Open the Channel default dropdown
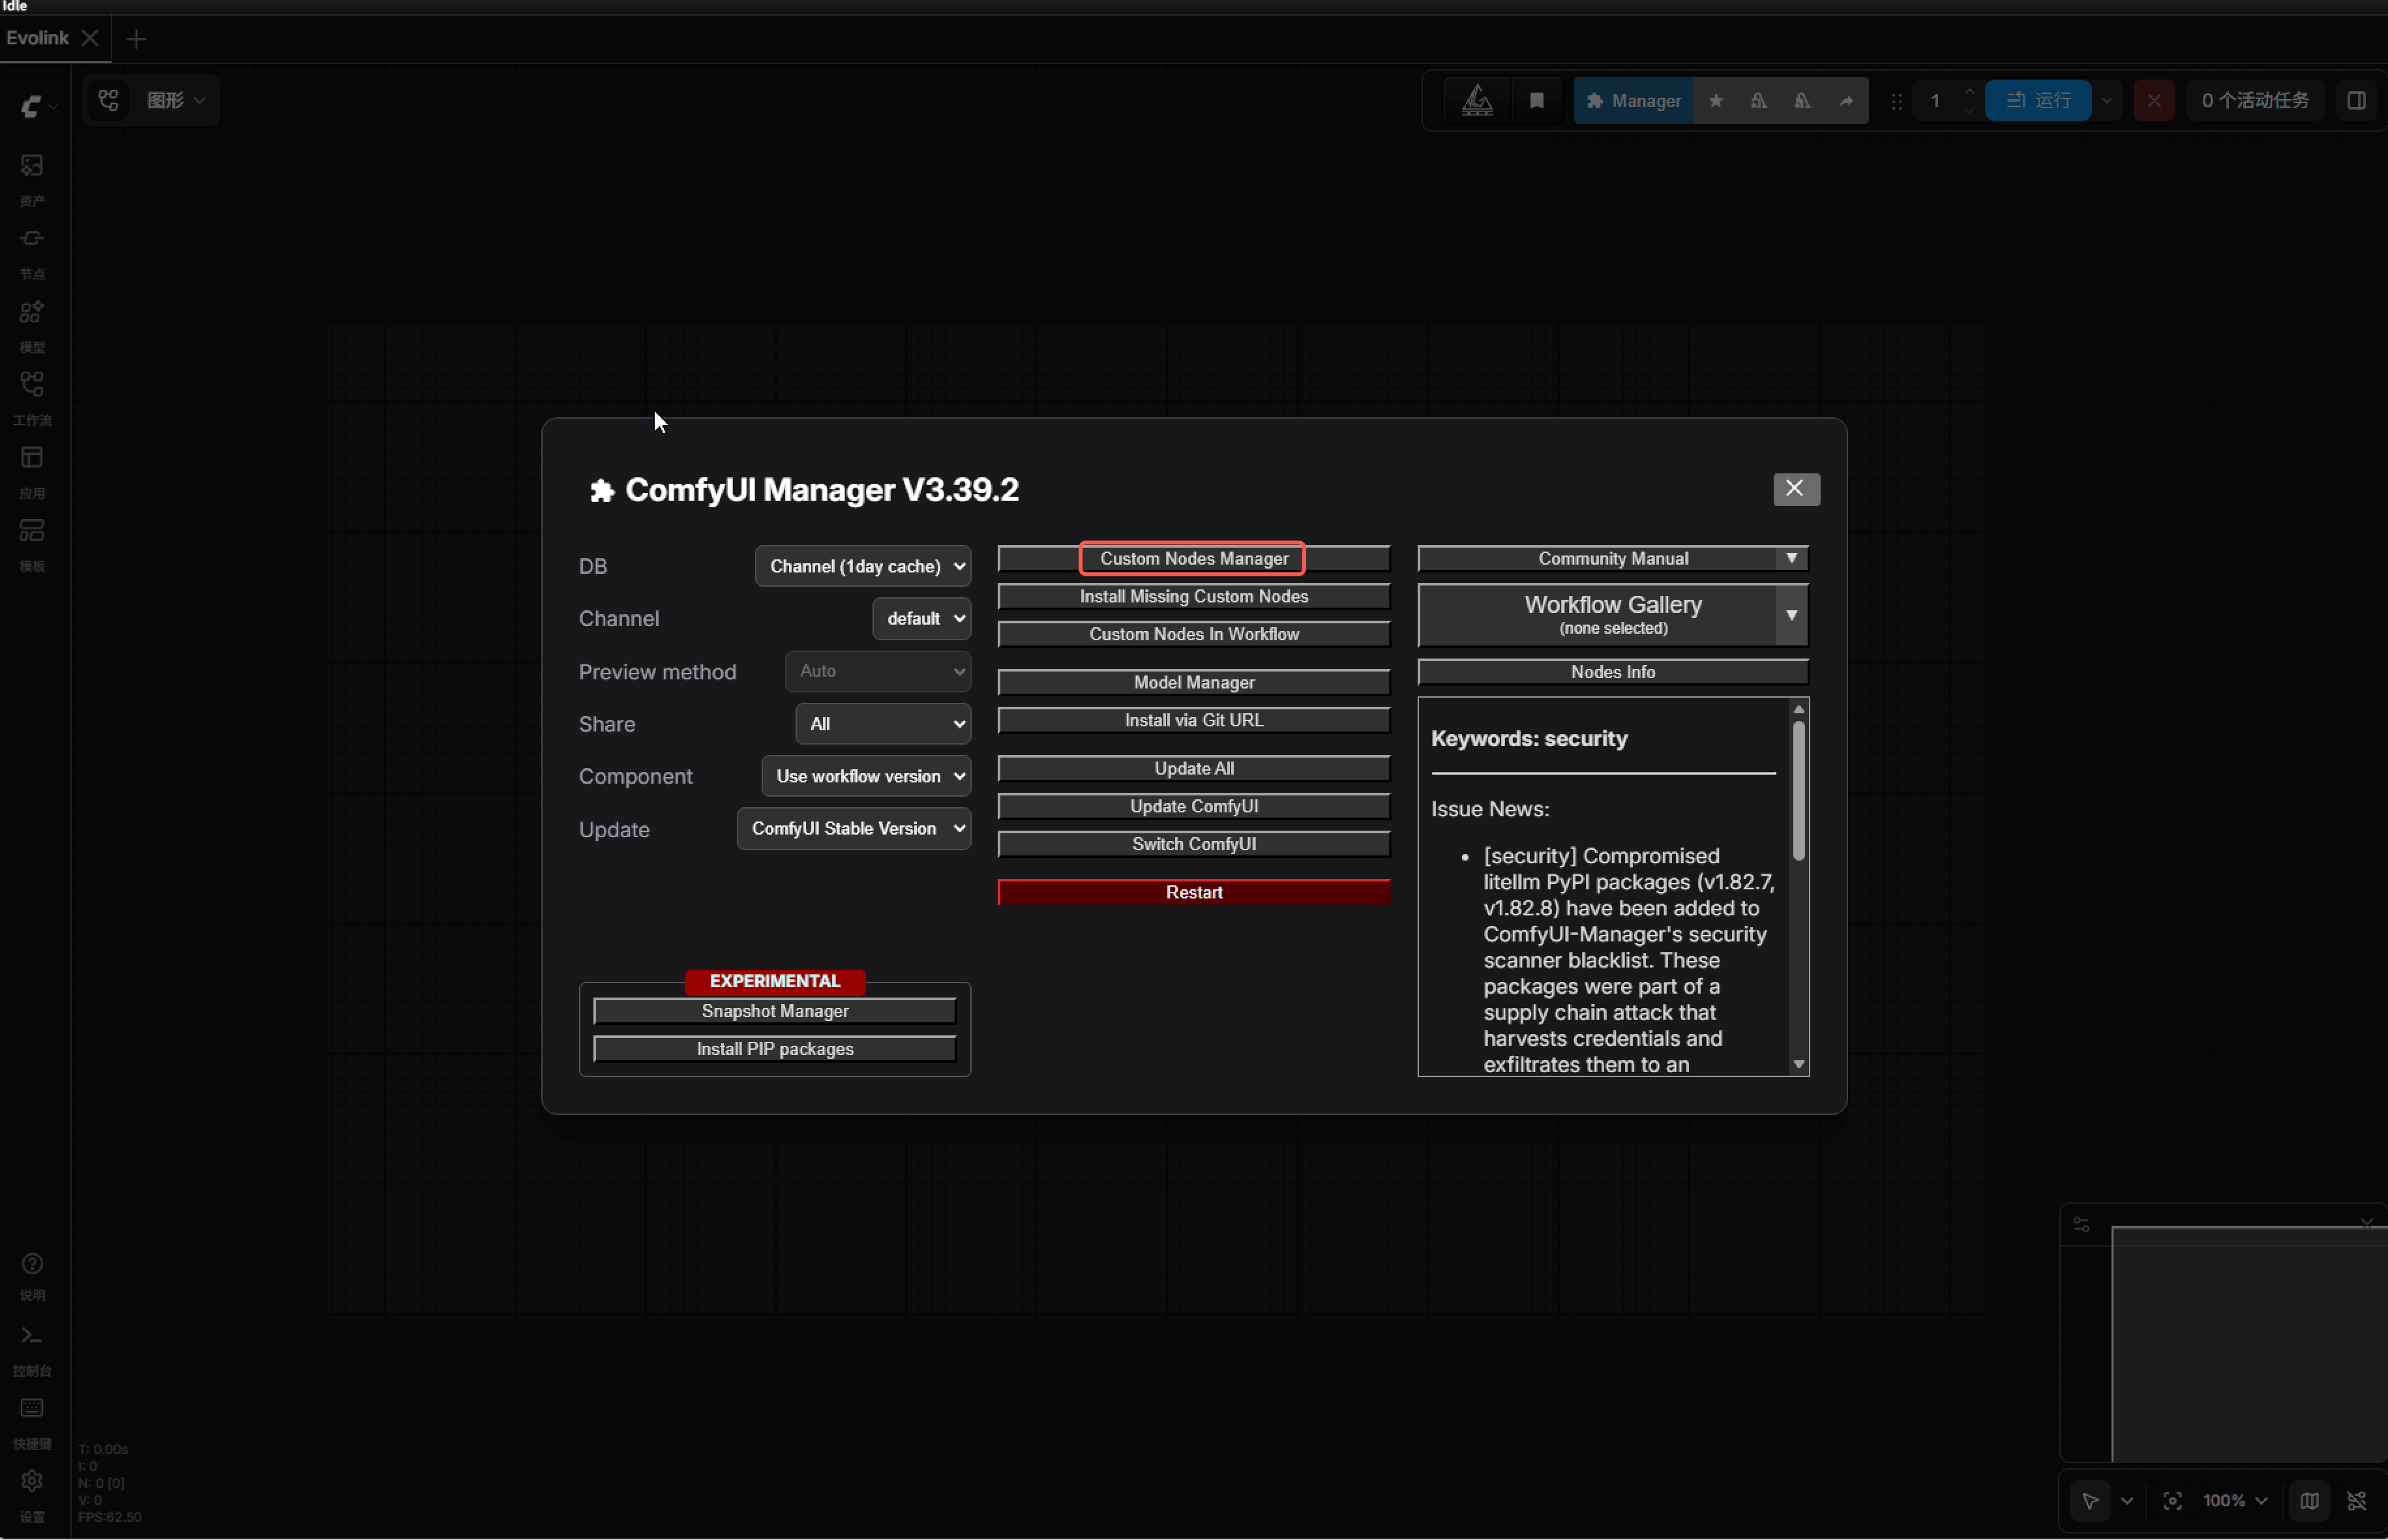The height and width of the screenshot is (1540, 2388). point(921,618)
